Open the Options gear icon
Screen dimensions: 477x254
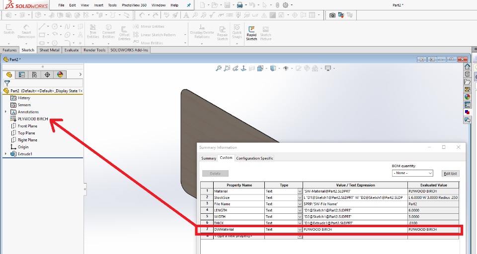pos(285,5)
